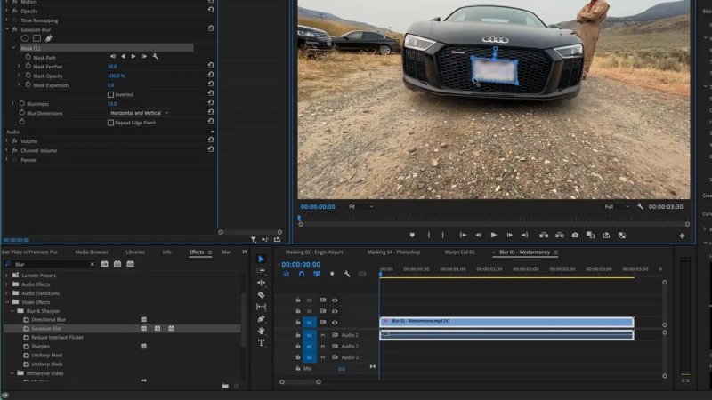Create a 4-point polygon mask
712x400 pixels.
point(36,38)
